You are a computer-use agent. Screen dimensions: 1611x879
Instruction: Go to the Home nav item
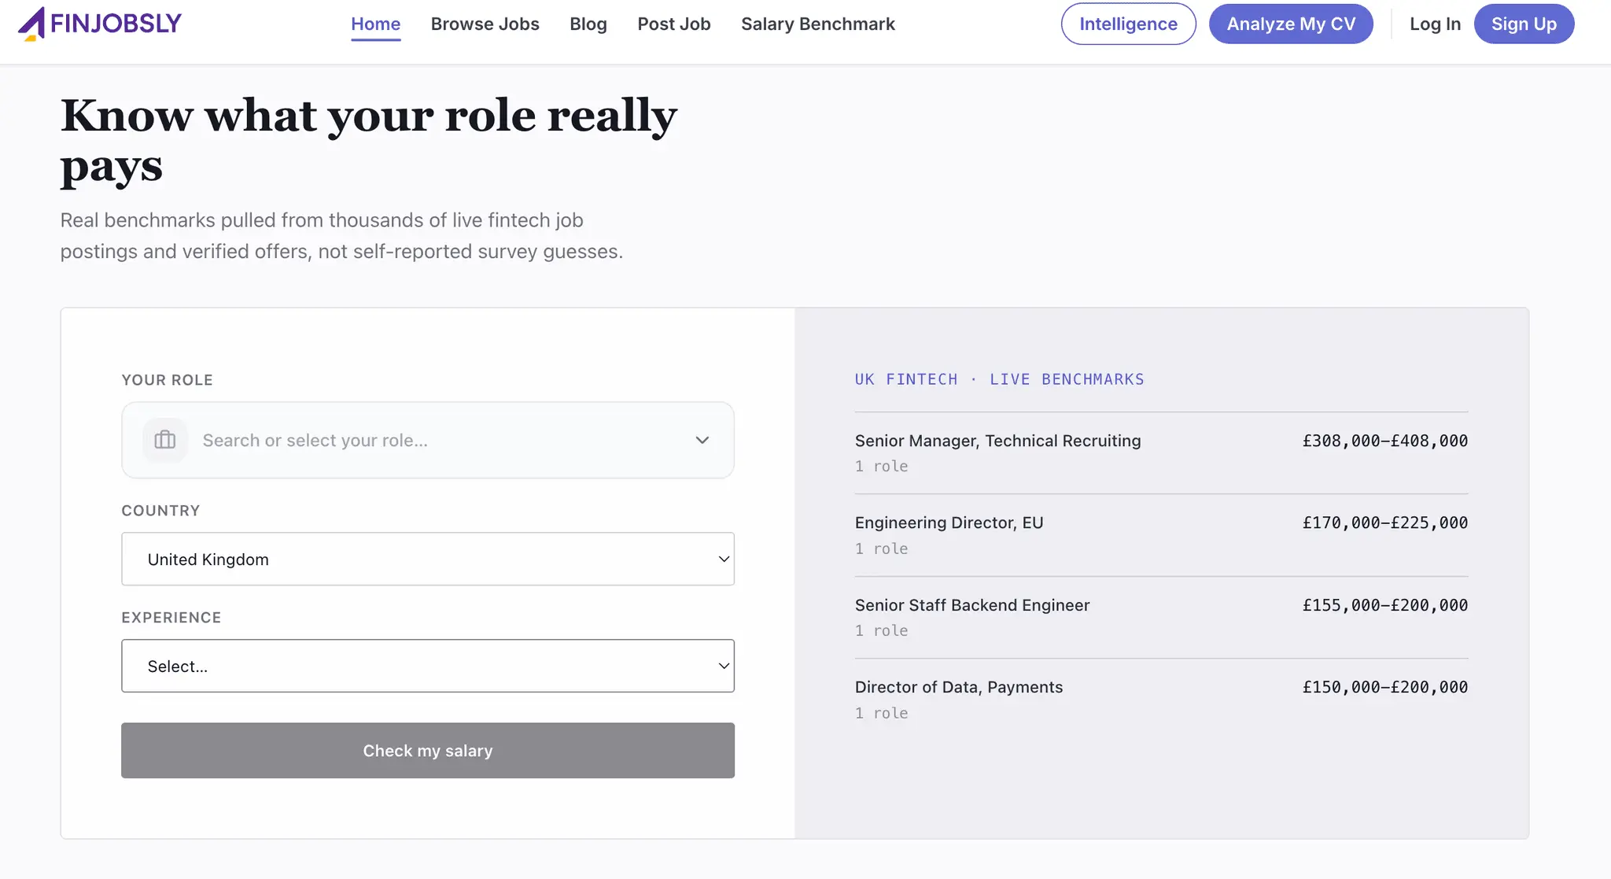click(x=376, y=24)
